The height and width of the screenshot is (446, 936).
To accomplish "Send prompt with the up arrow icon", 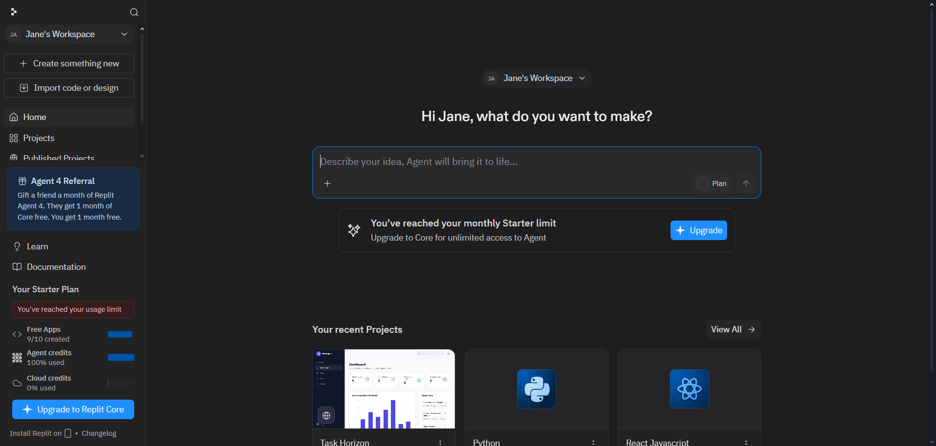I will point(746,183).
